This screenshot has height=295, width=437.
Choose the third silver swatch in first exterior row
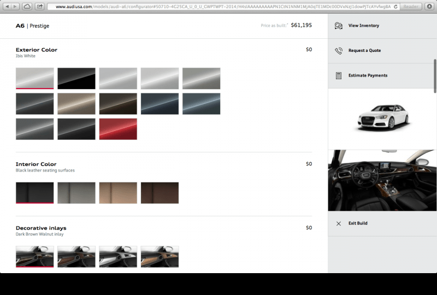click(x=118, y=78)
